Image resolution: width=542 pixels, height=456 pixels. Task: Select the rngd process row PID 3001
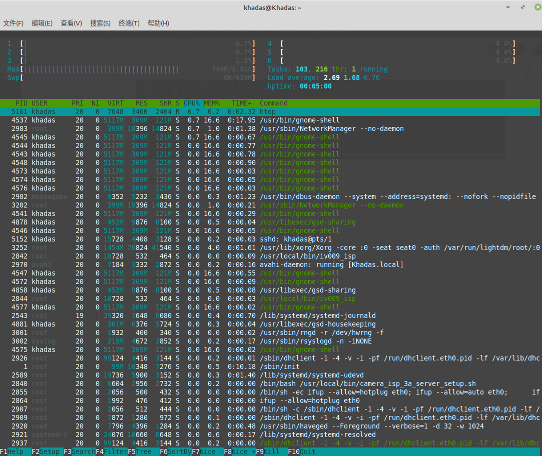[x=270, y=332]
